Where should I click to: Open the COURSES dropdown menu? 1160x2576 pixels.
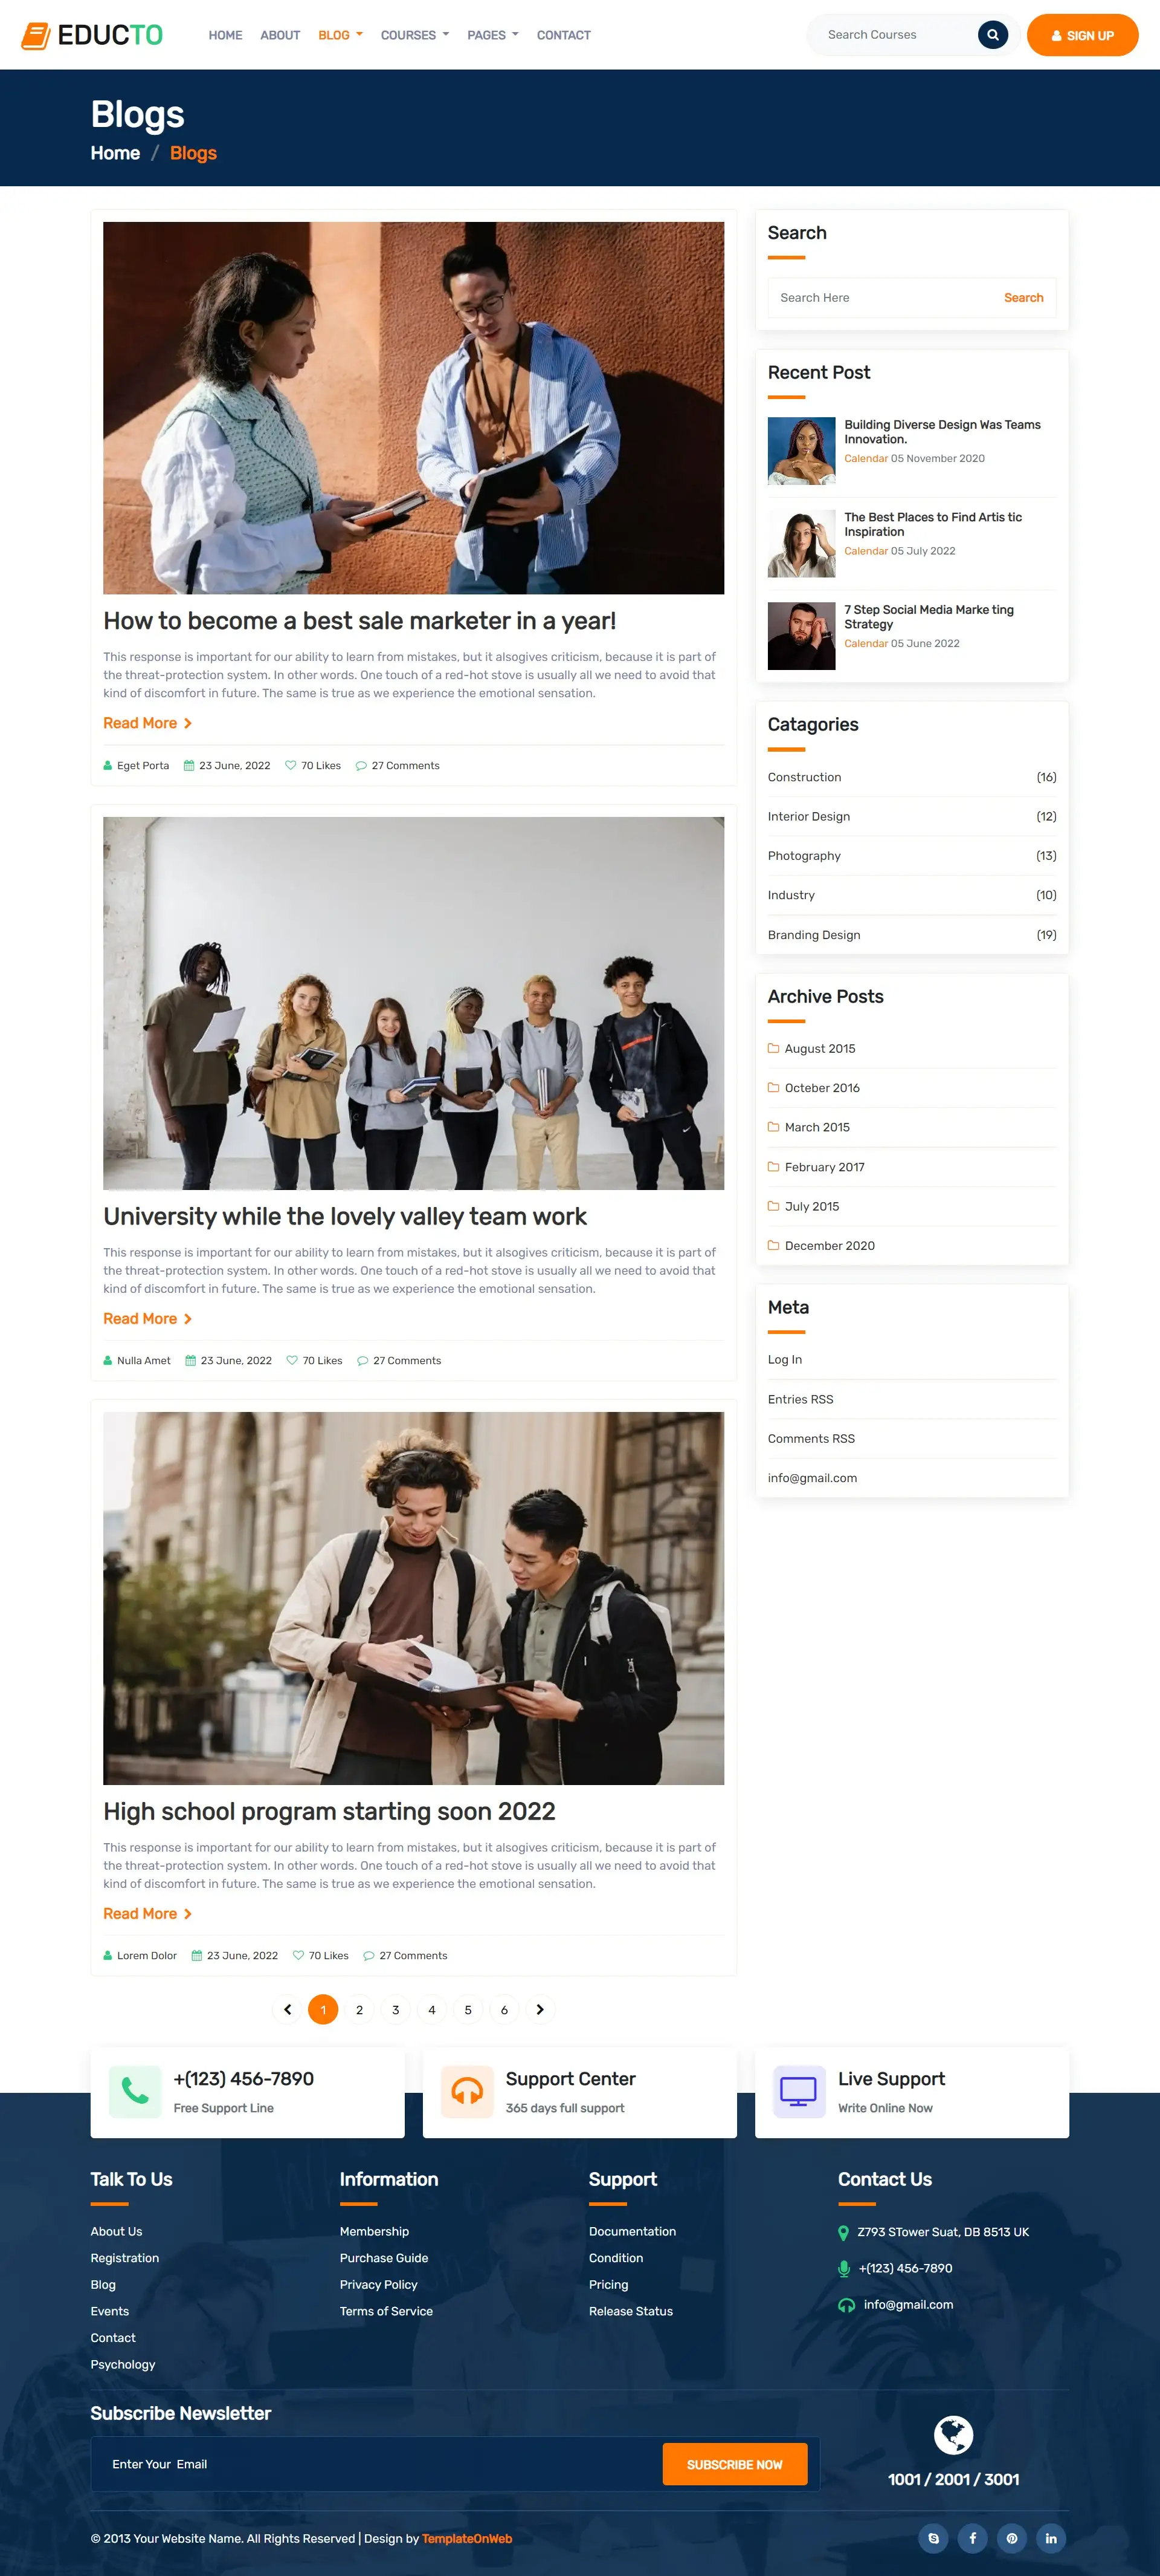click(x=414, y=35)
